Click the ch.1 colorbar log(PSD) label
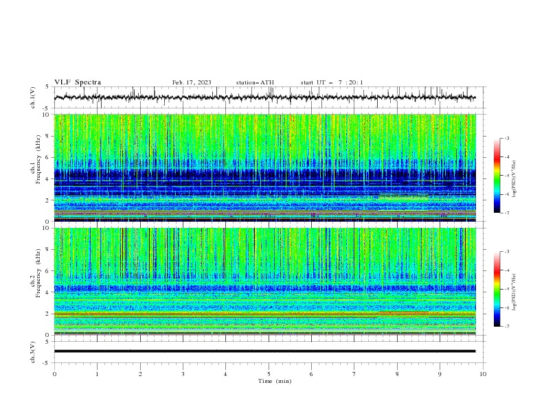Image resolution: width=544 pixels, height=420 pixels. click(x=514, y=179)
